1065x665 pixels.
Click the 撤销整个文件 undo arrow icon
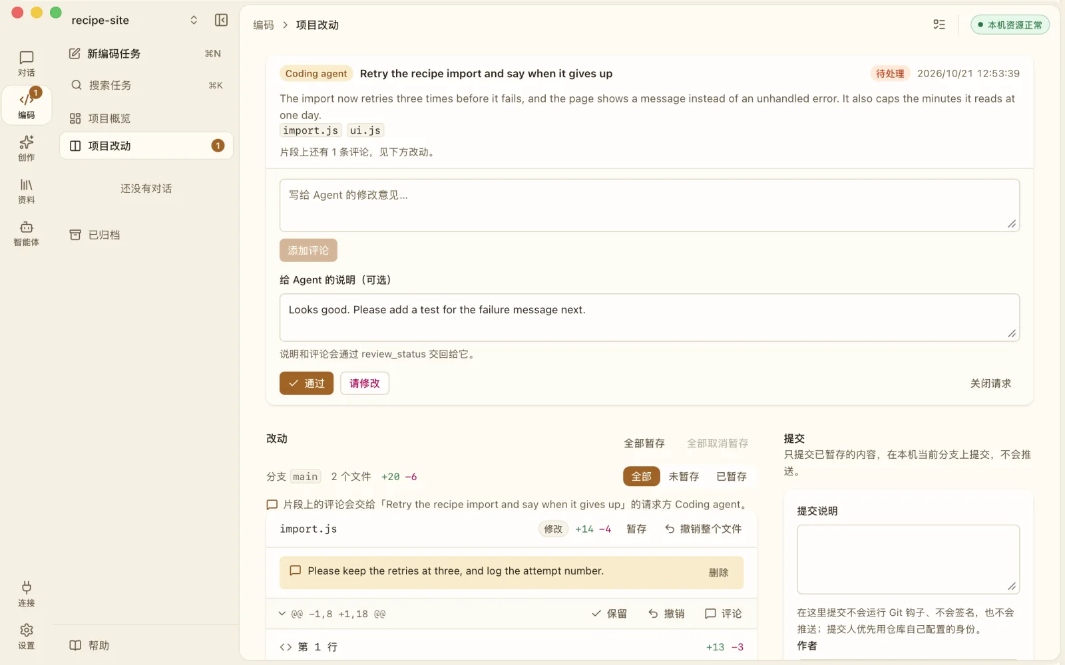pos(670,529)
